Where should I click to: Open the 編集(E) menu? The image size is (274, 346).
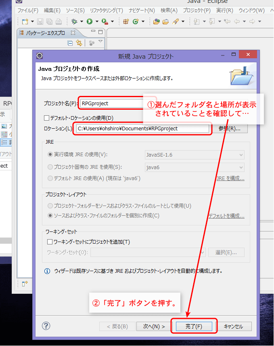(52, 11)
